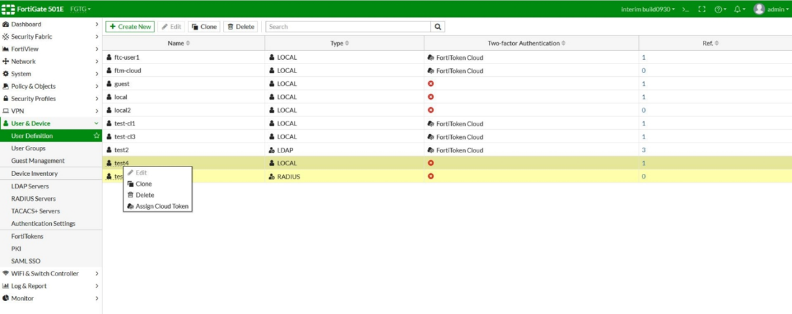This screenshot has width=792, height=314.
Task: Click the Security Profiles lock icon
Action: 5,98
